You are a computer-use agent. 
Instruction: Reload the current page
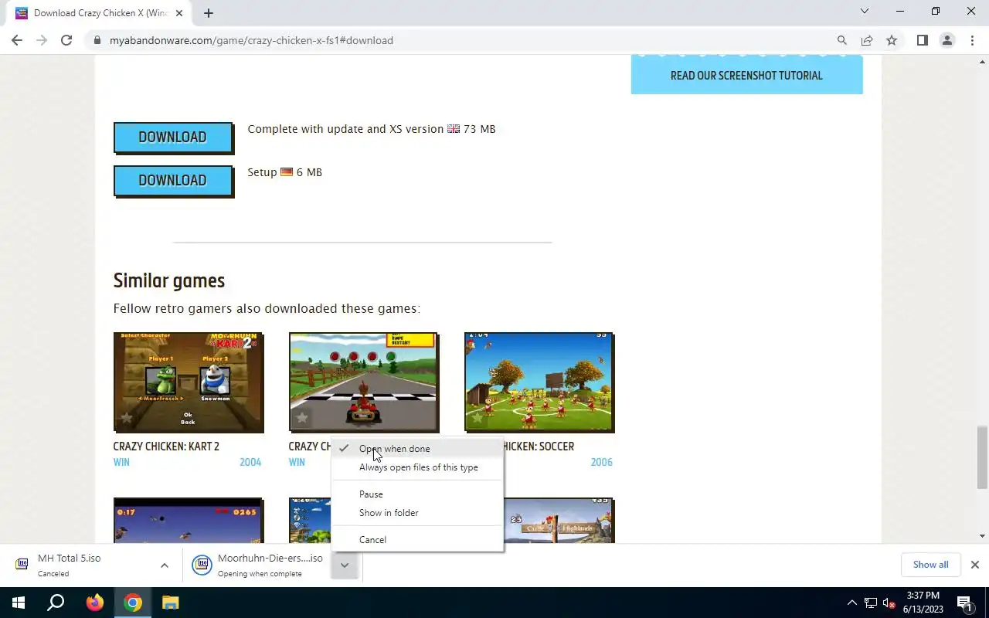pos(66,40)
